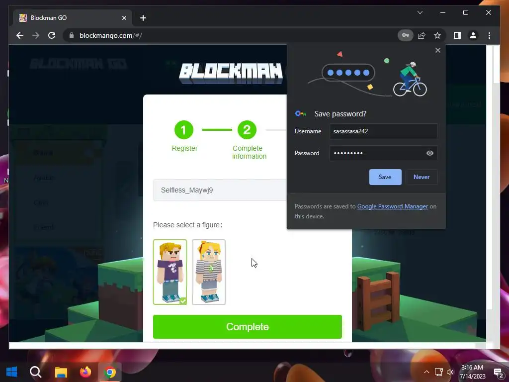Click the address bar URL blockmango.com
The image size is (509, 382).
(x=111, y=35)
